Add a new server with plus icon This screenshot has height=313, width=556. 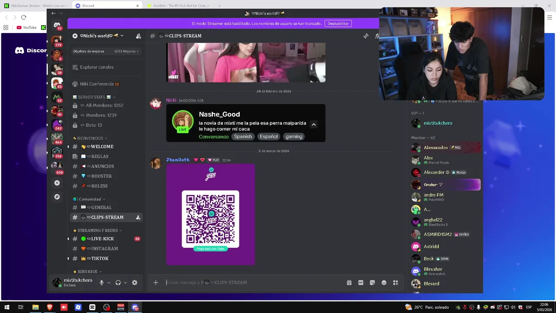pyautogui.click(x=57, y=183)
